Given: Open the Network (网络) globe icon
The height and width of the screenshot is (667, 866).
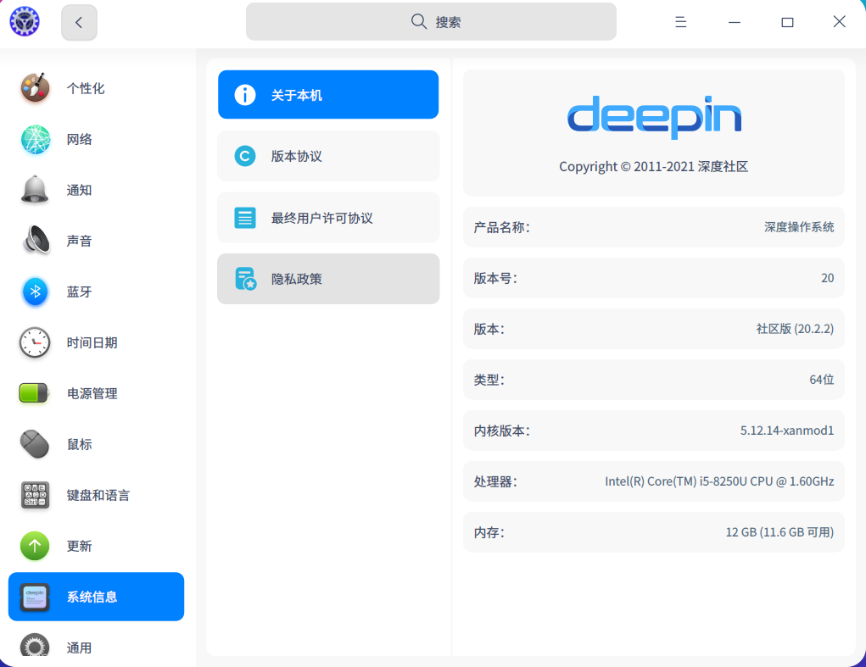Looking at the screenshot, I should 35,139.
